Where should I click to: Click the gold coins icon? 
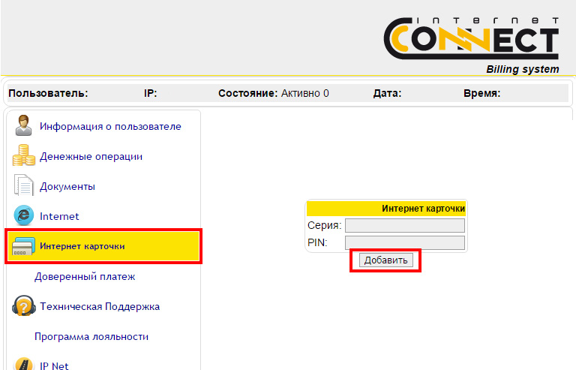[24, 156]
